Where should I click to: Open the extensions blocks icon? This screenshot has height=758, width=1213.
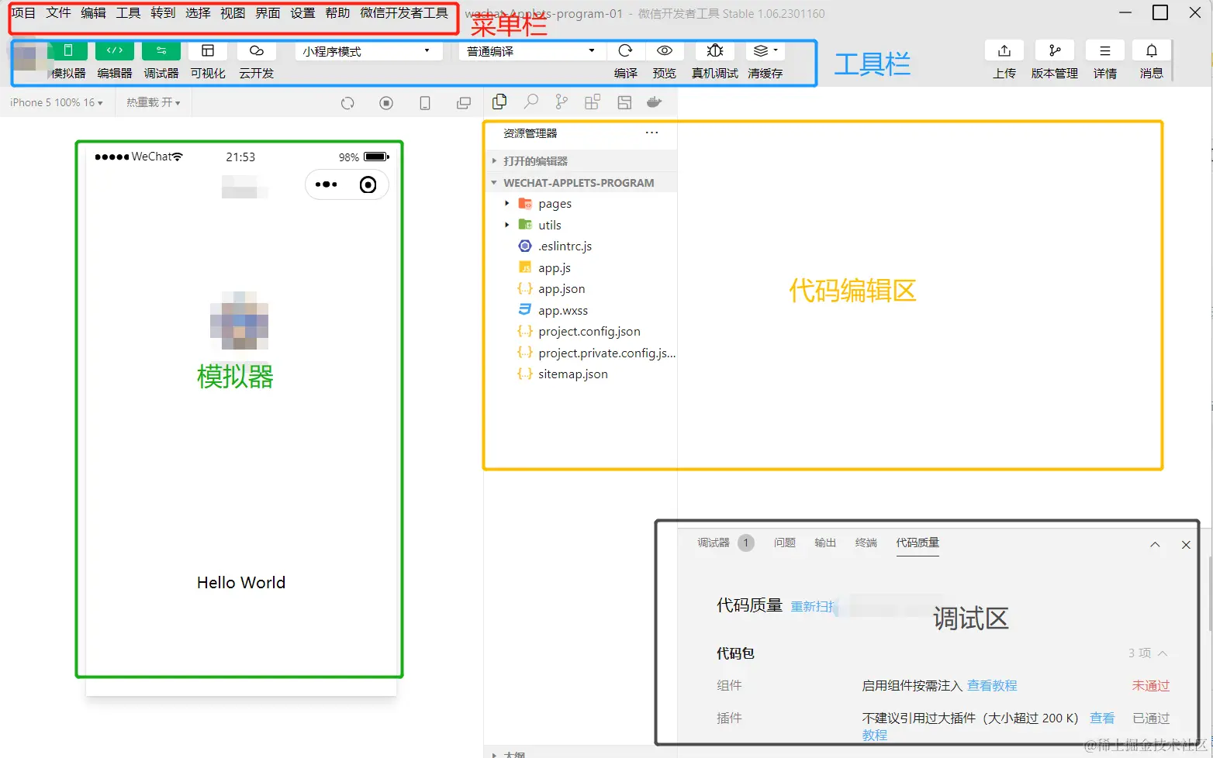pos(593,102)
